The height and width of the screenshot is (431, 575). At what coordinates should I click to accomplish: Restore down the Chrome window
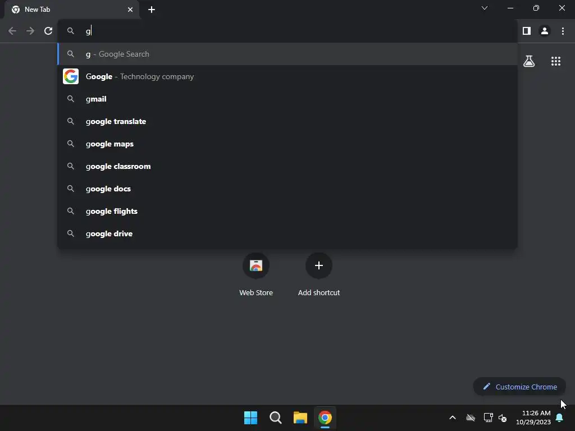pyautogui.click(x=536, y=8)
